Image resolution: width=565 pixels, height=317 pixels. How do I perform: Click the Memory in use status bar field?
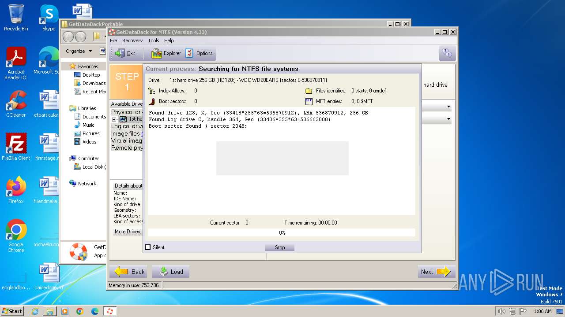(x=135, y=285)
